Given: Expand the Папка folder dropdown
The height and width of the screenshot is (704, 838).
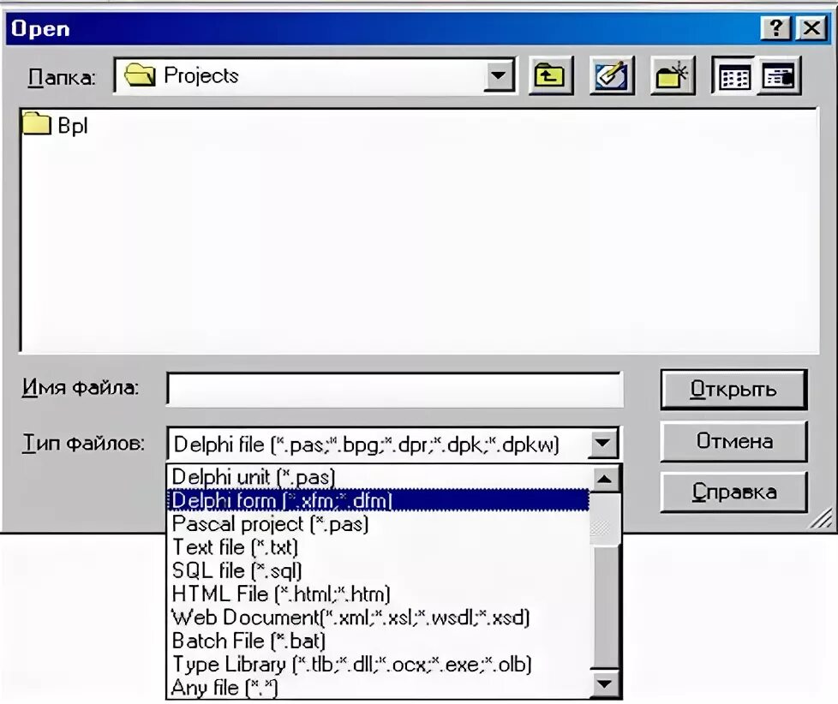Looking at the screenshot, I should [x=499, y=76].
